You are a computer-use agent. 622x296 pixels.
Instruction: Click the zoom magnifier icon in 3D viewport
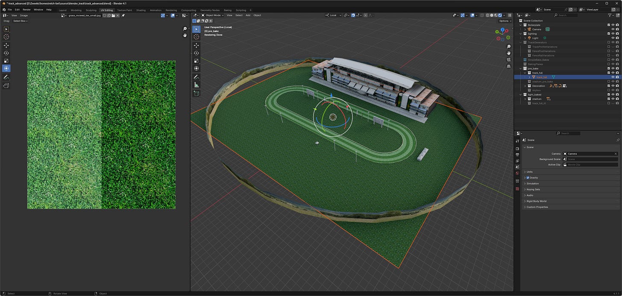[x=508, y=46]
